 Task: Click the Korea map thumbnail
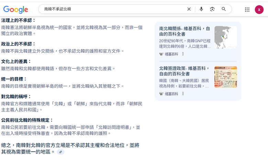click(226, 37)
